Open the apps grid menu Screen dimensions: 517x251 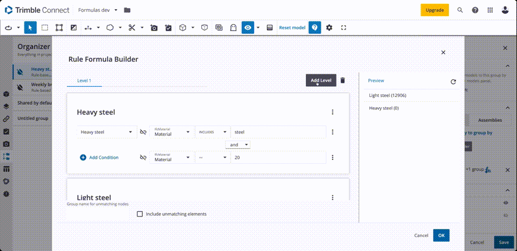[x=490, y=10]
